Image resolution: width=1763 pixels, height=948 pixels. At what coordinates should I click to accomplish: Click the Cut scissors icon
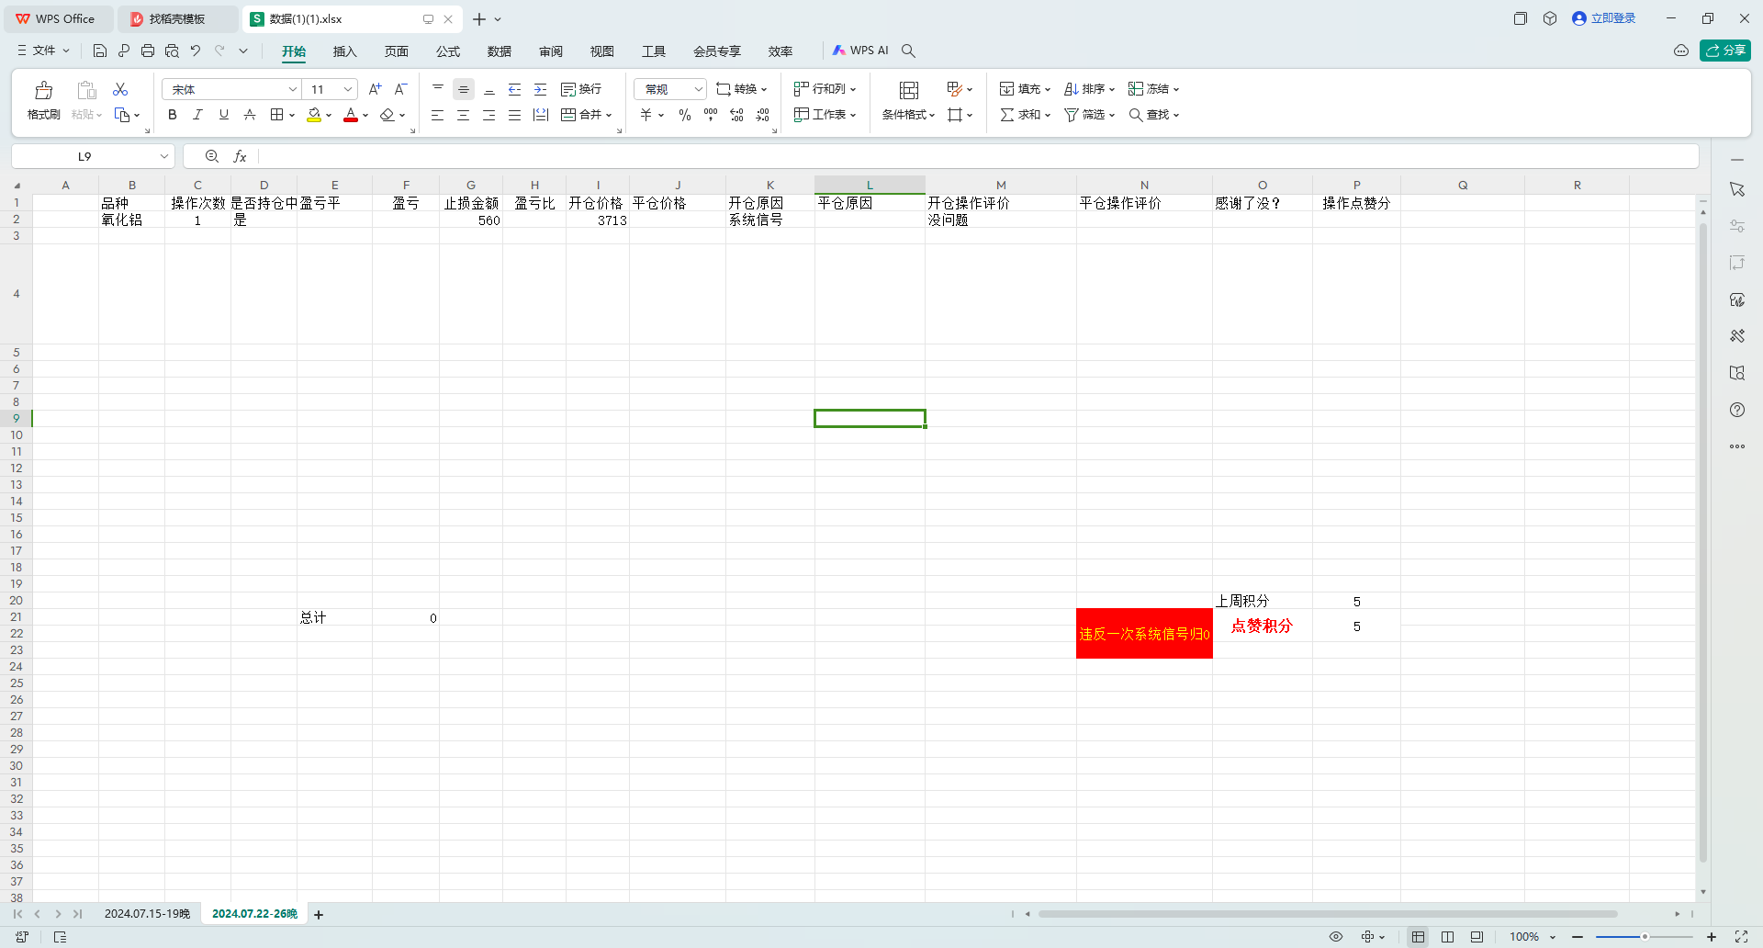(120, 89)
